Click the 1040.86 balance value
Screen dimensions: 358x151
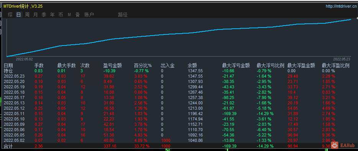click(x=195, y=140)
